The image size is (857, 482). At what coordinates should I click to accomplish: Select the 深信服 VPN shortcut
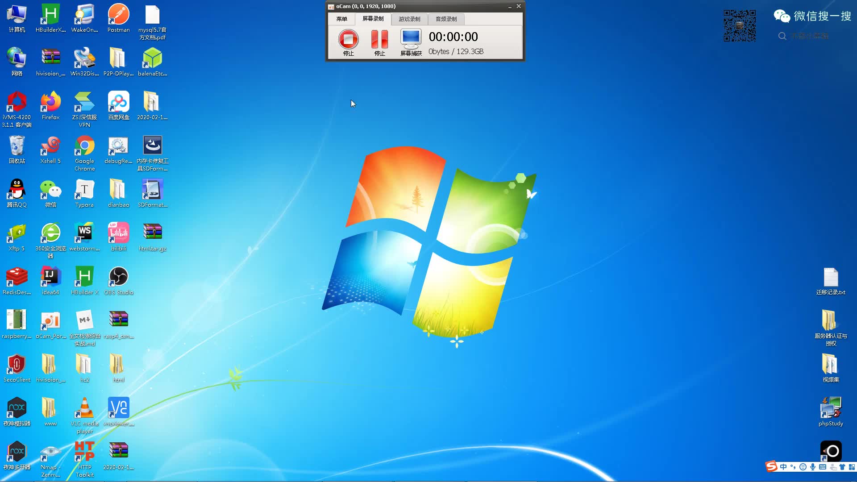coord(84,110)
